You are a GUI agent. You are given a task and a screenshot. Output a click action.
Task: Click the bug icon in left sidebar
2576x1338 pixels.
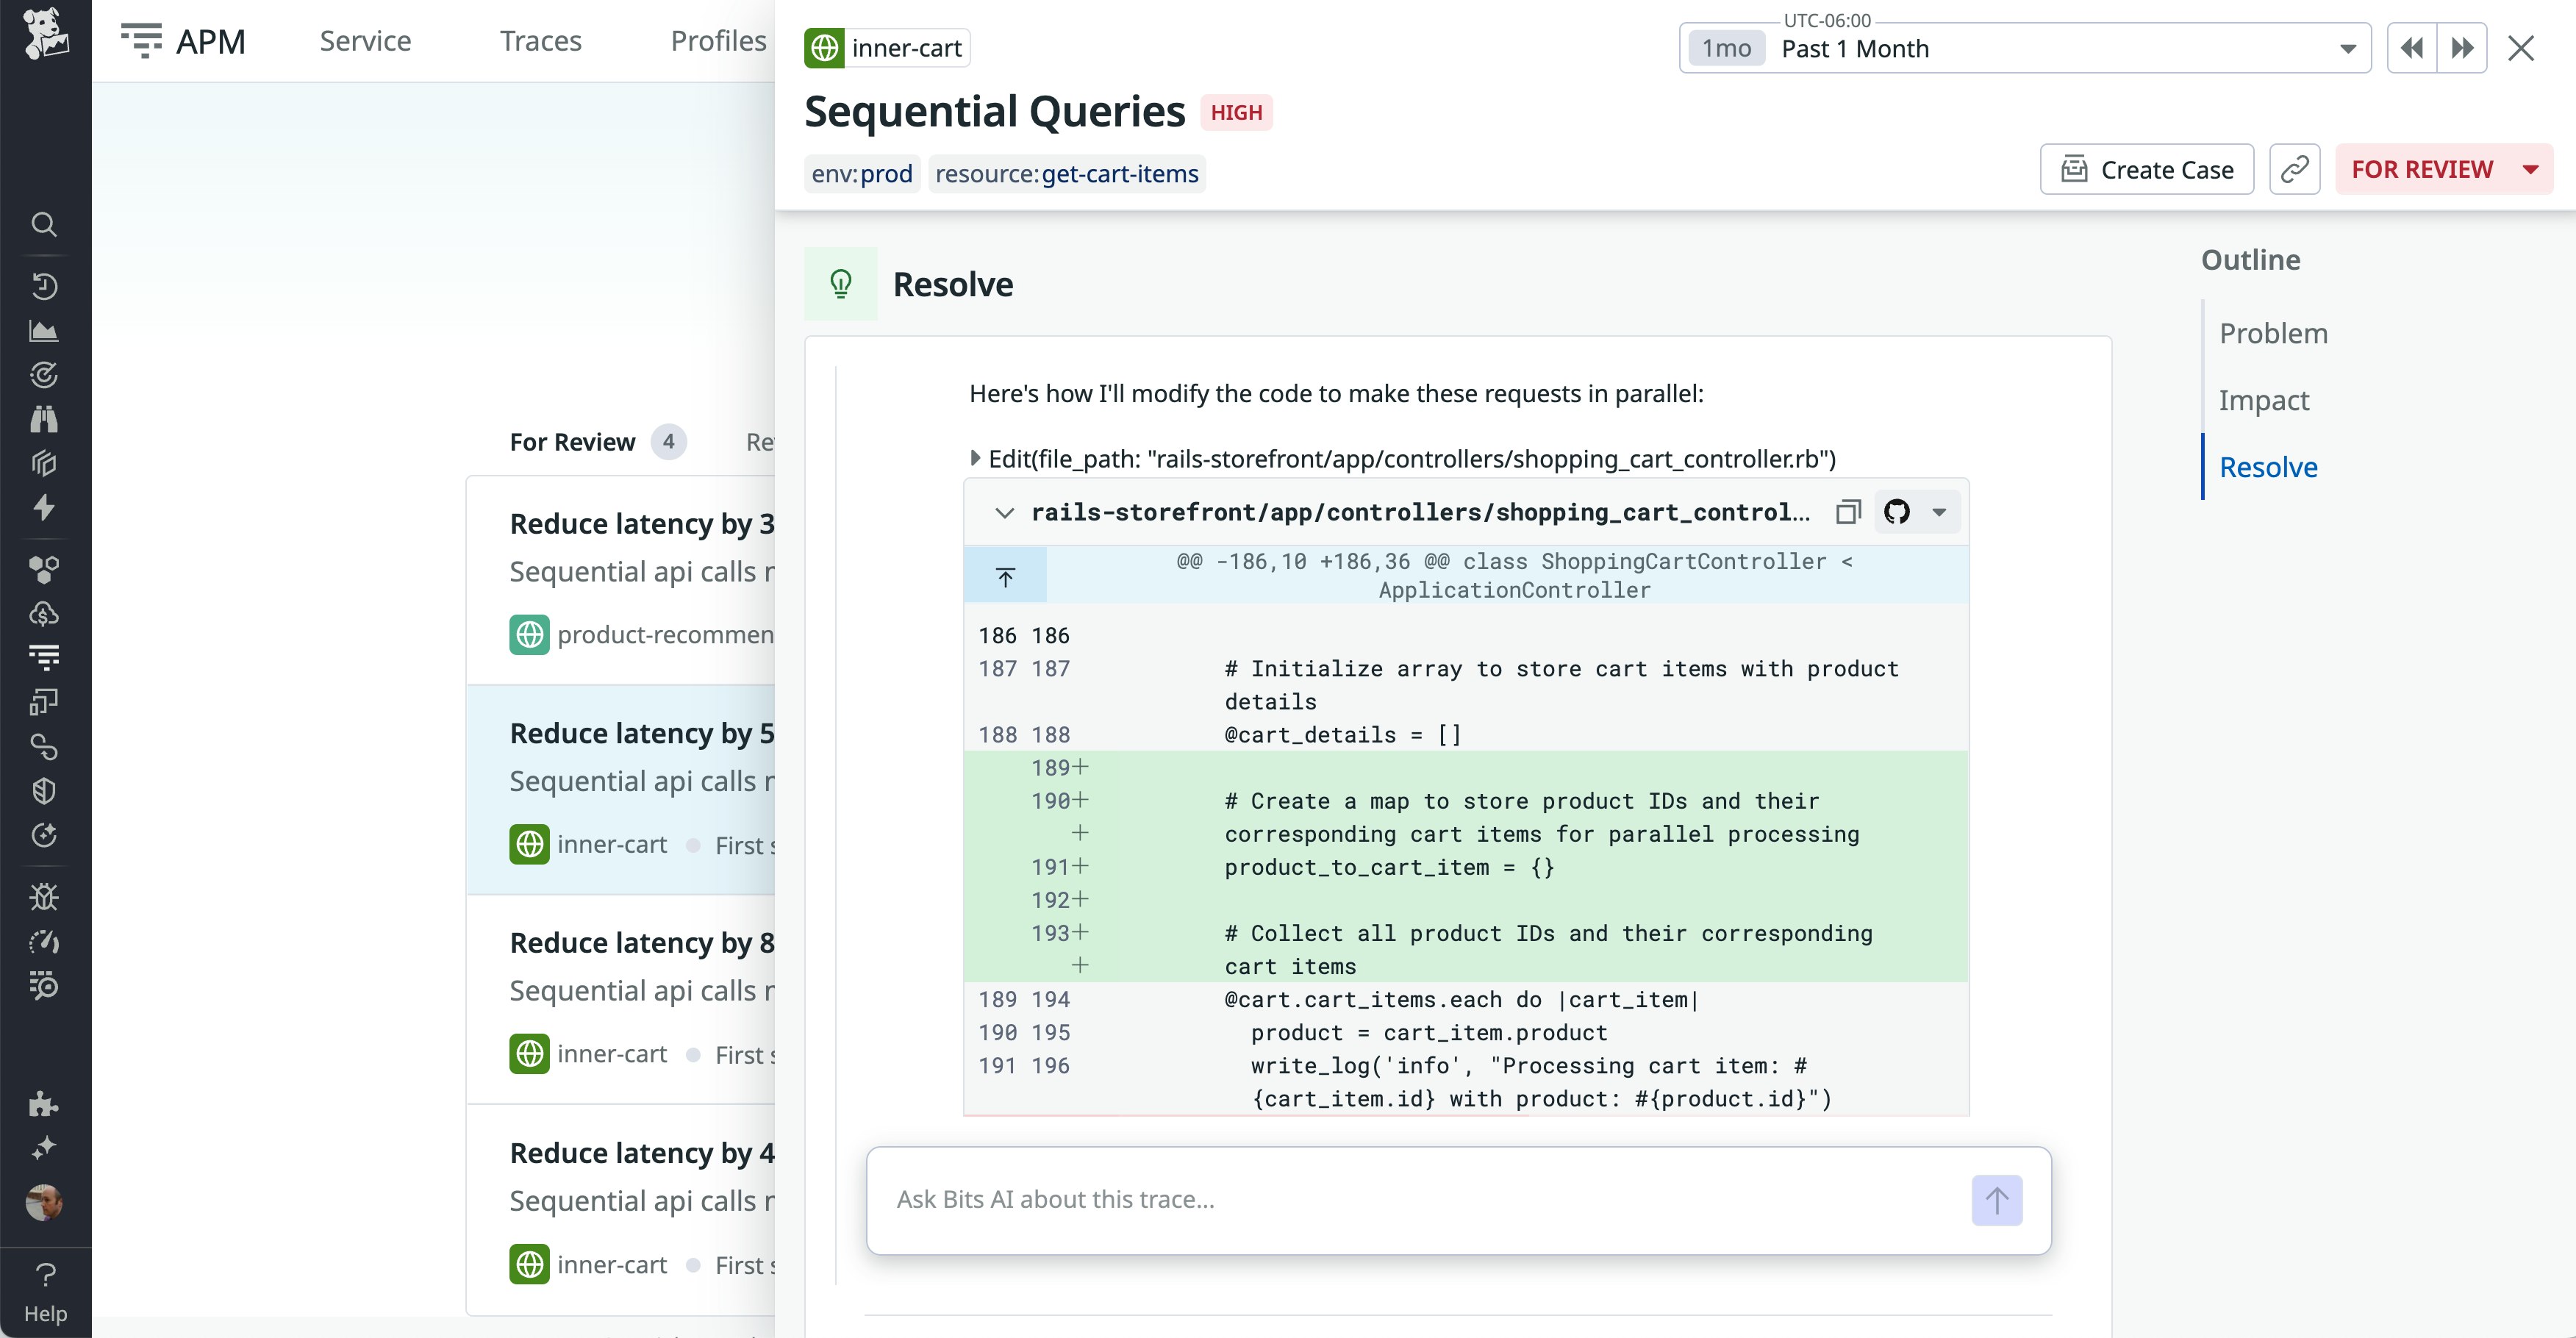coord(44,897)
